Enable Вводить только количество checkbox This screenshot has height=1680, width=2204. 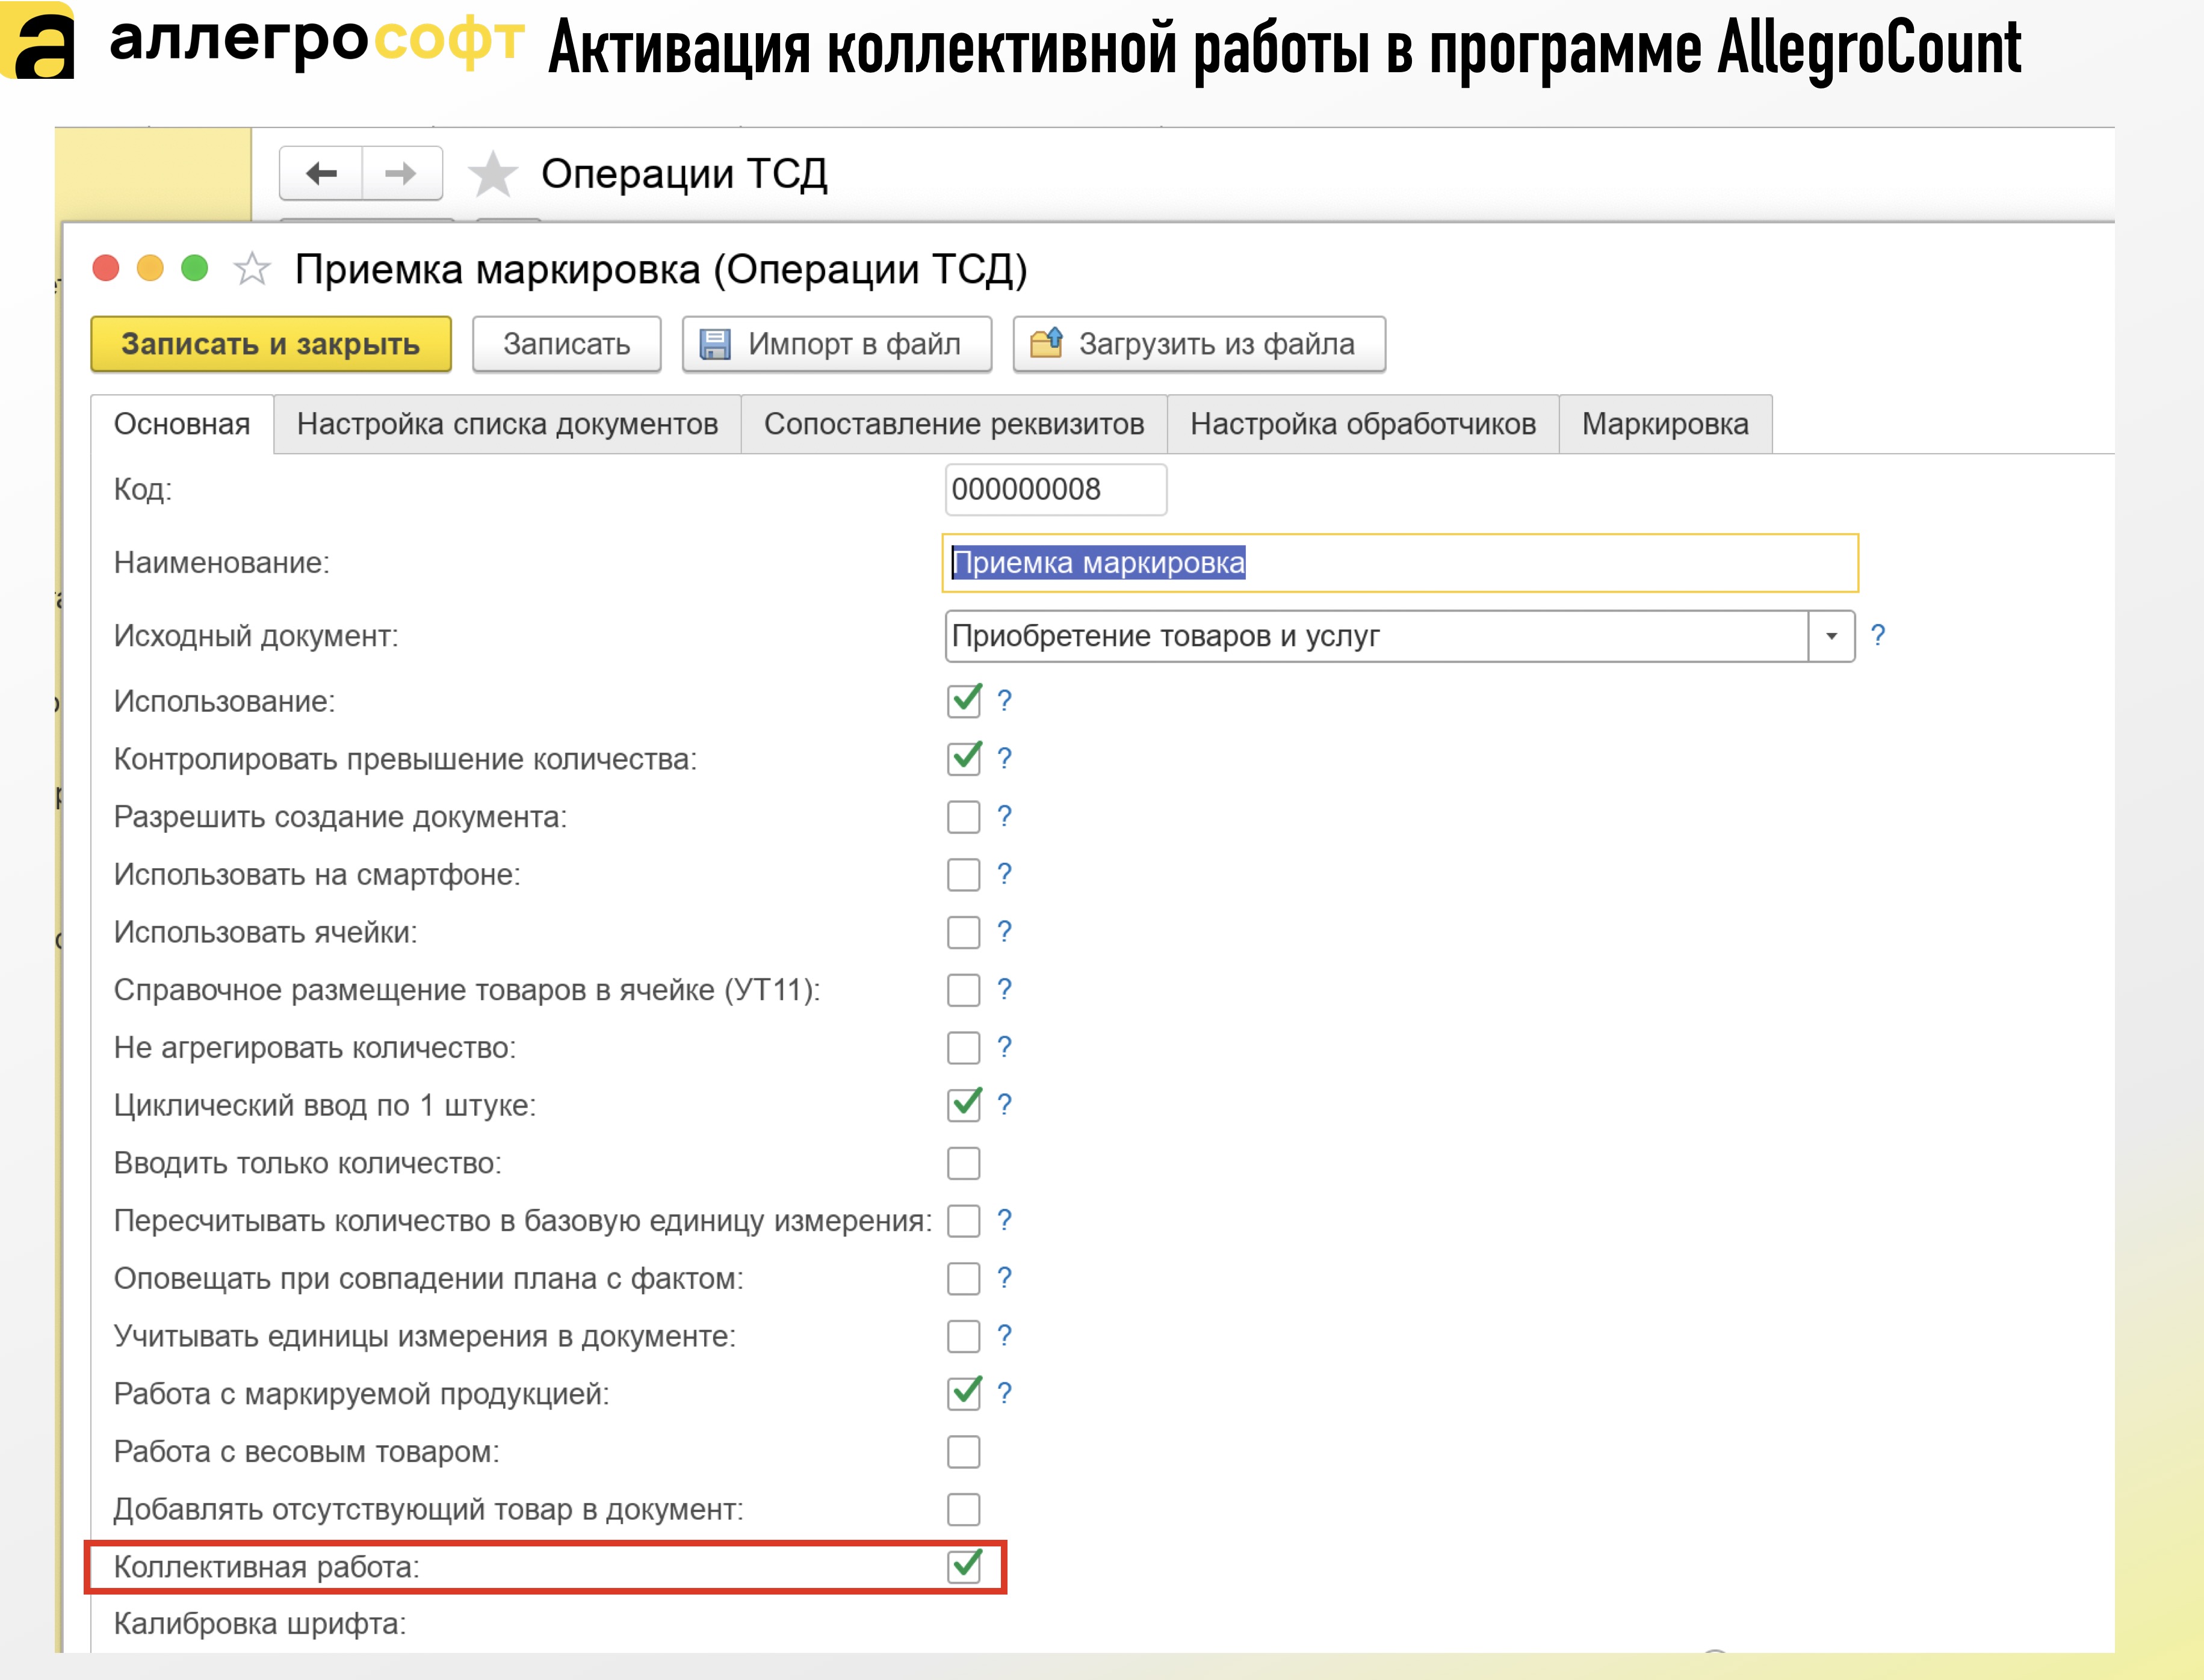tap(964, 1163)
